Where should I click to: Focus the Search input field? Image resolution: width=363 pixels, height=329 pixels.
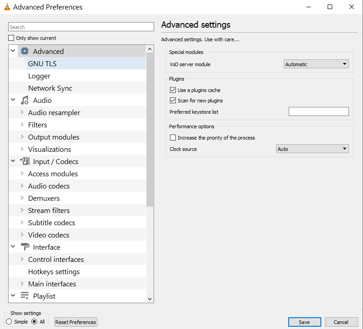coord(81,27)
